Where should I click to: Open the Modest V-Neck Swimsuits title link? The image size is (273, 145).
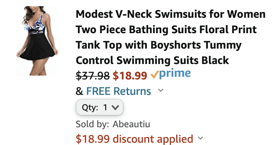170,37
